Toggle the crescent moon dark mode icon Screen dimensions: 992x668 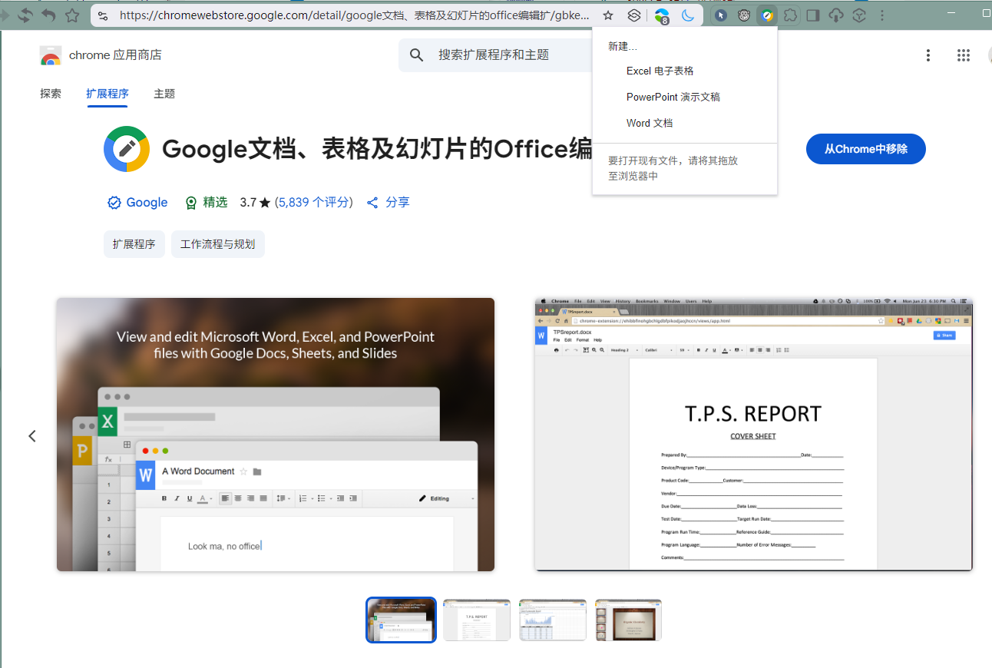688,15
